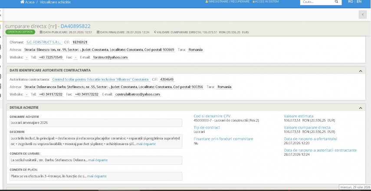Go to Acasa home breadcrumb
371x191 pixels.
point(30,2)
